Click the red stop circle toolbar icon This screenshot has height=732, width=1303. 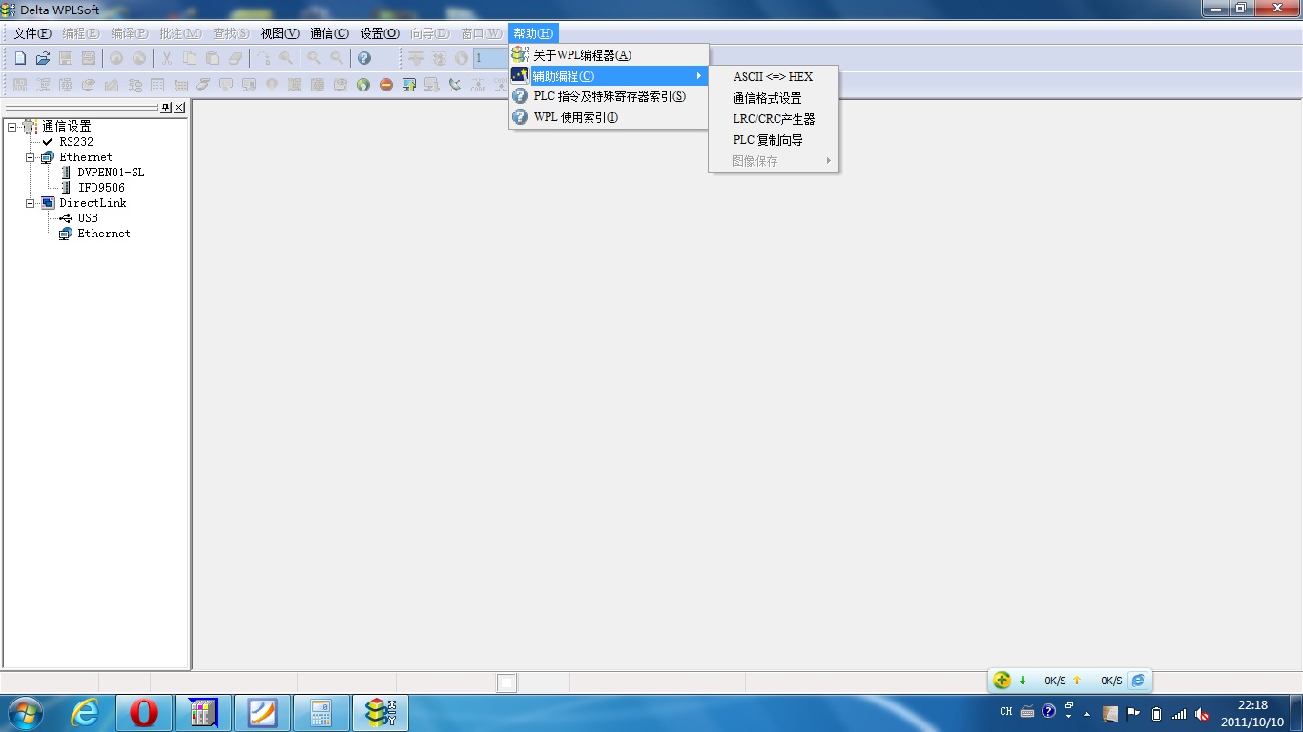(386, 85)
